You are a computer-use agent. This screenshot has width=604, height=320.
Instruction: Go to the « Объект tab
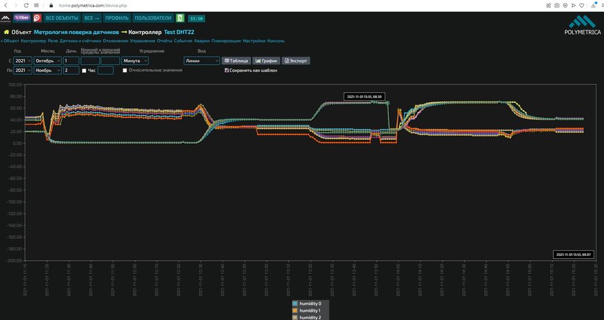(9, 41)
